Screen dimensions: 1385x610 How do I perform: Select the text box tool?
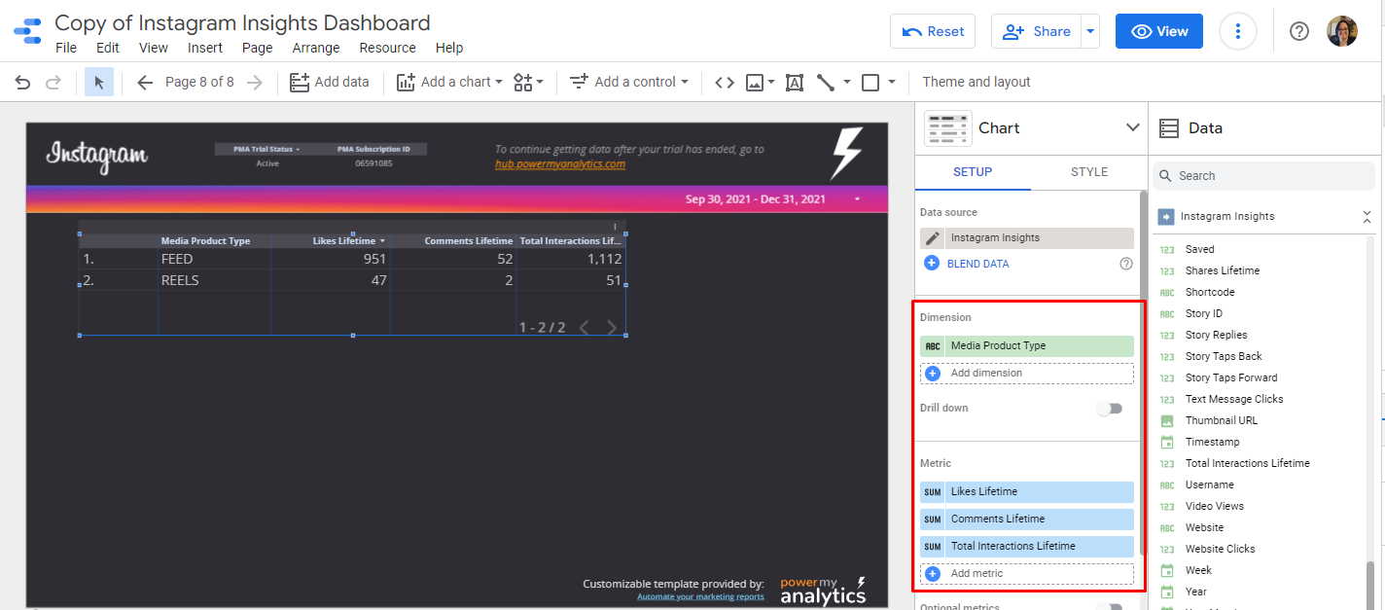(795, 83)
